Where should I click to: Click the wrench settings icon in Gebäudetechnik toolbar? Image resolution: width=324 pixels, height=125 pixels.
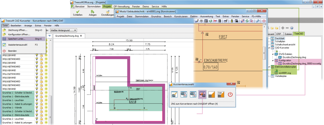[258, 21]
